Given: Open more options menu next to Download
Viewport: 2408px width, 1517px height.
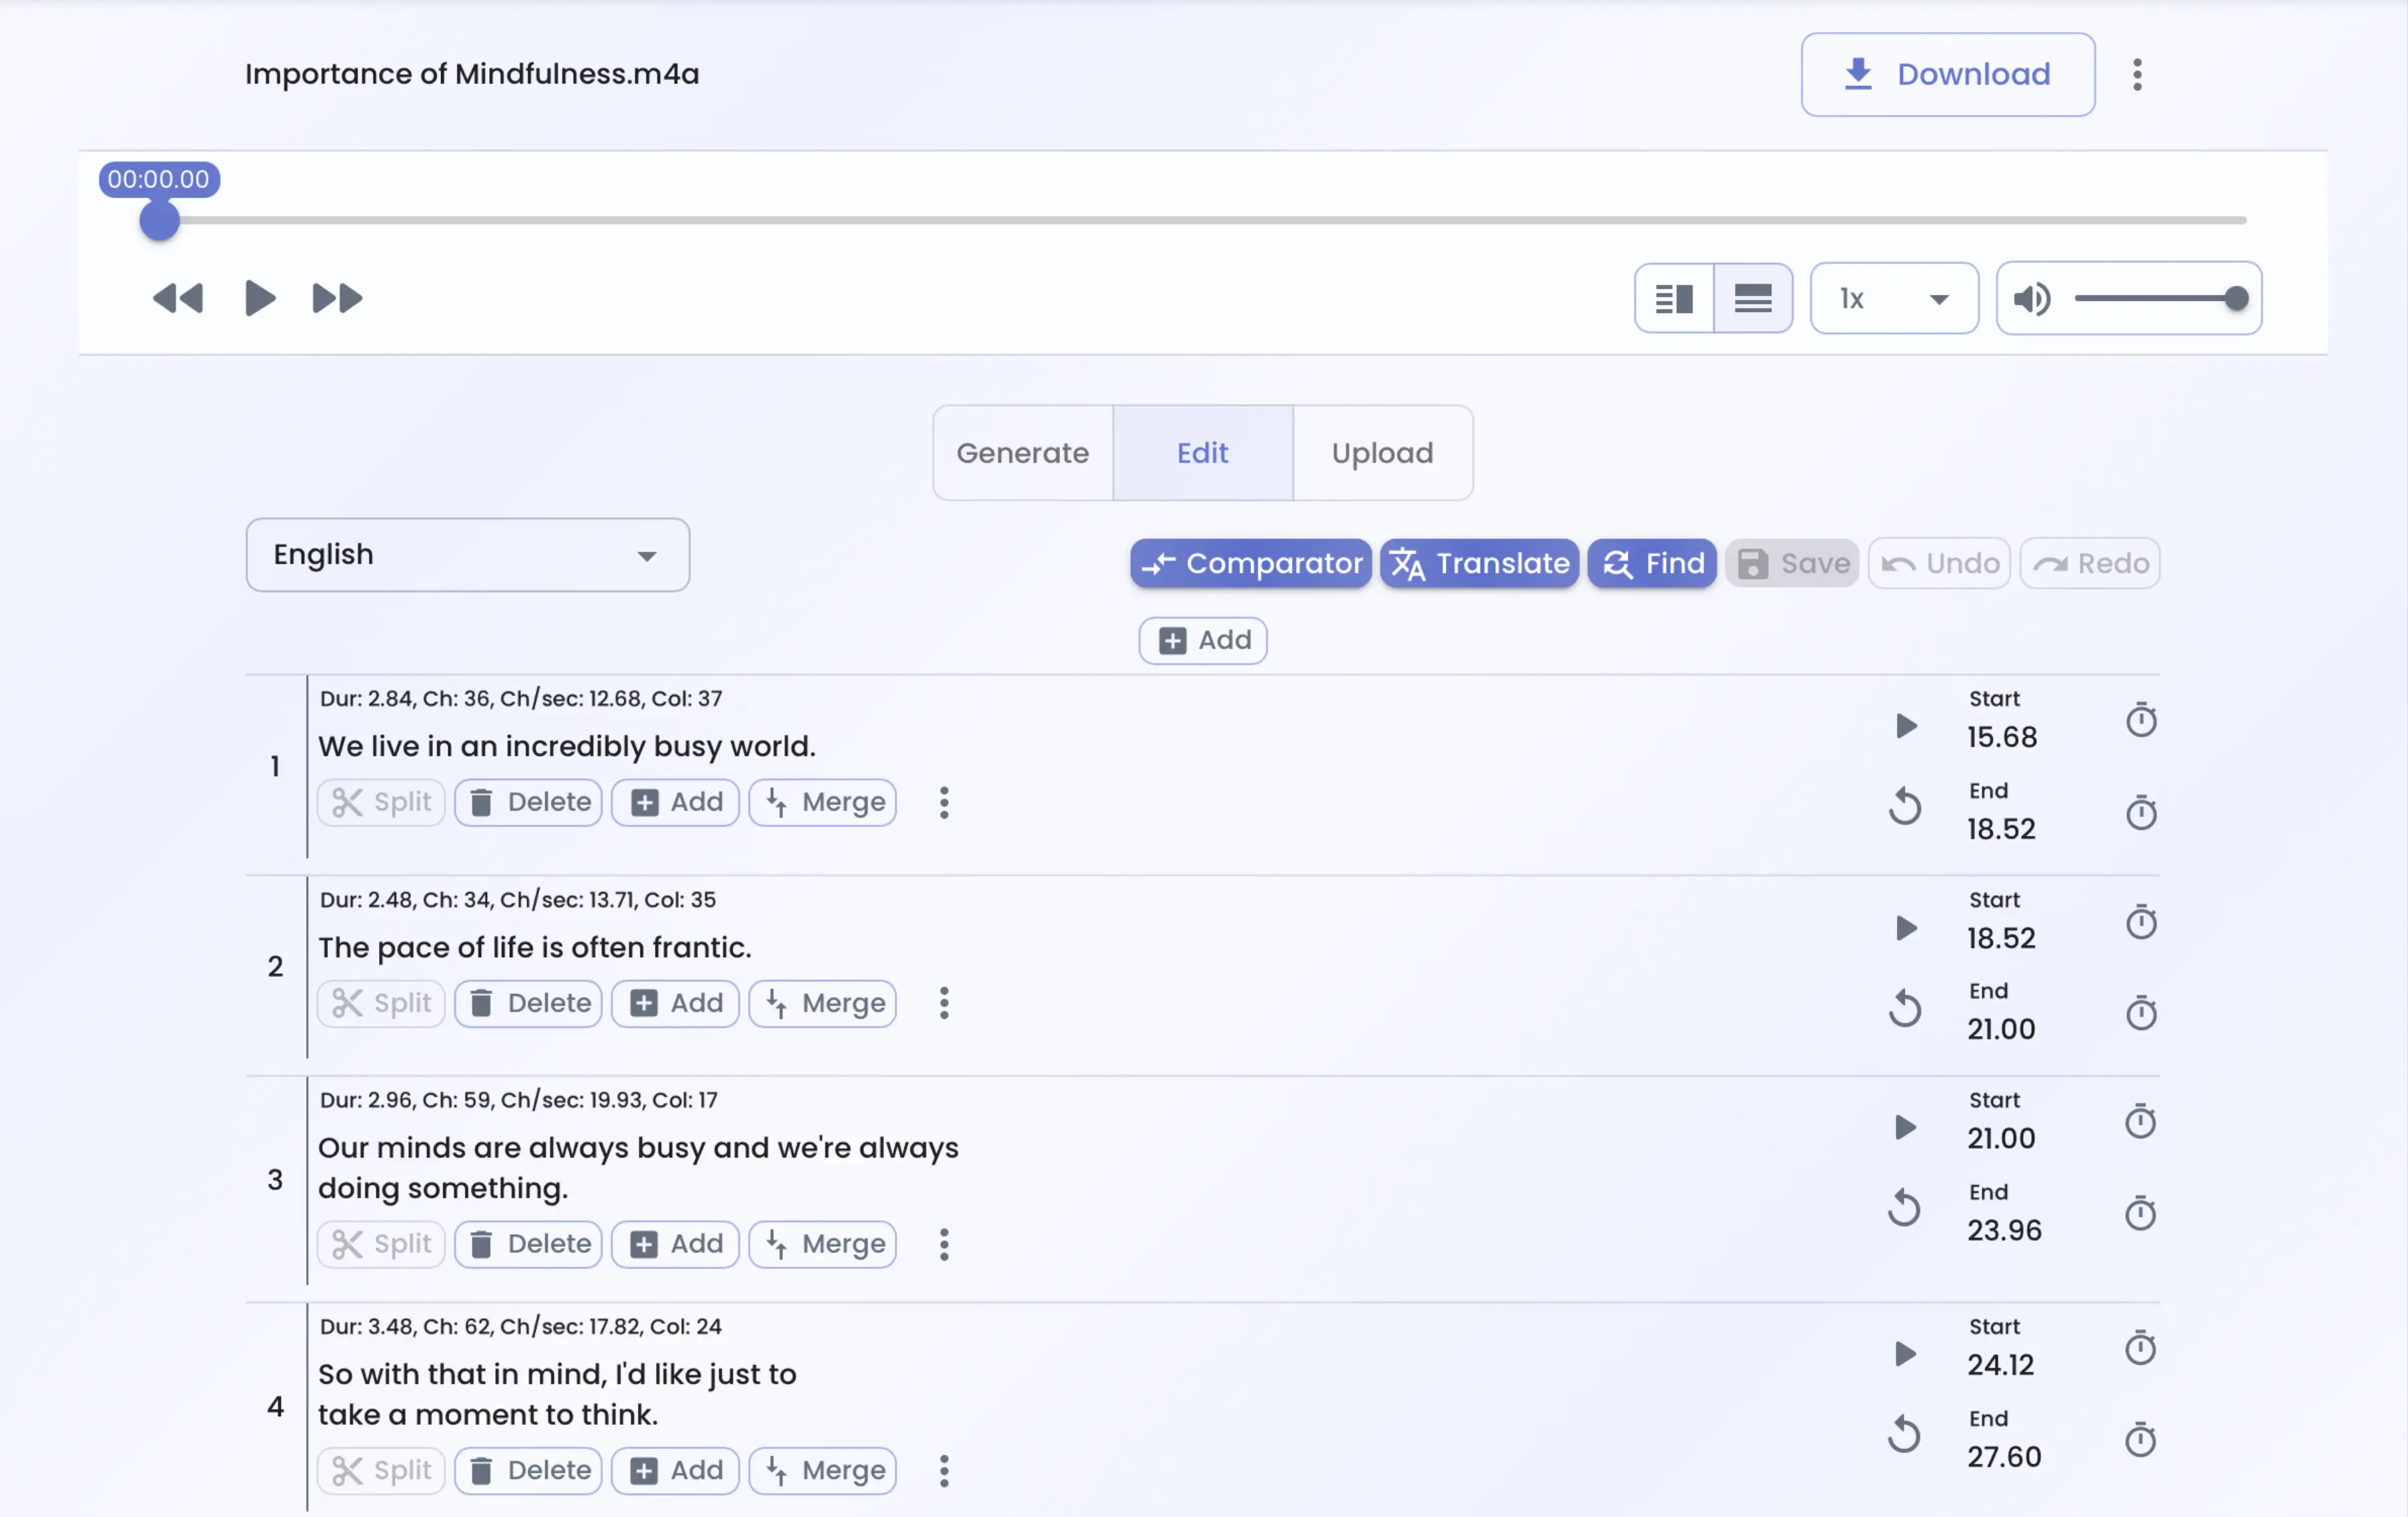Looking at the screenshot, I should click(2137, 74).
